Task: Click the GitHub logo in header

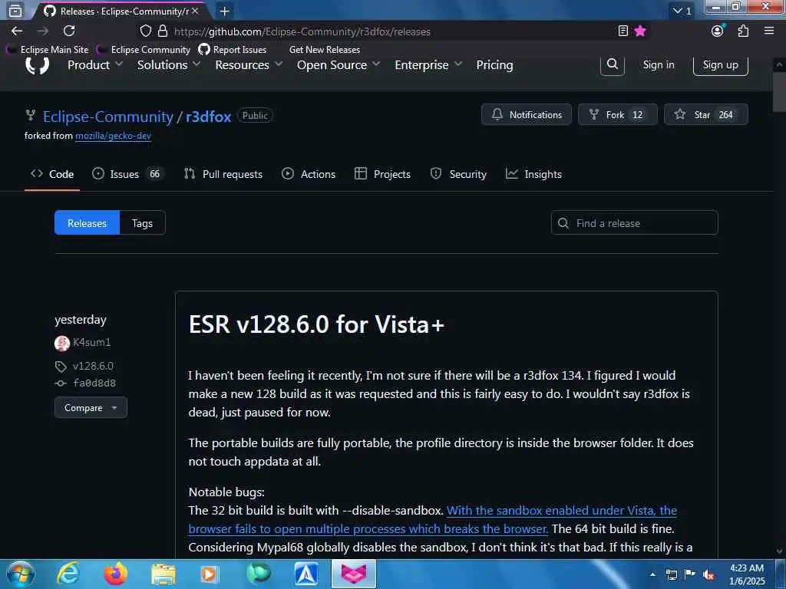Action: click(x=37, y=65)
